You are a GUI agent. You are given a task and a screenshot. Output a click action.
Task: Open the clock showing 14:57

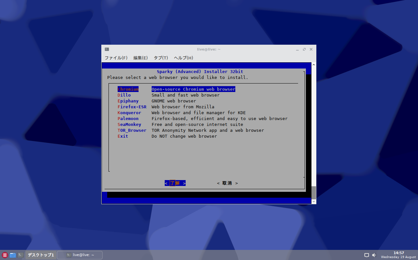pyautogui.click(x=398, y=255)
